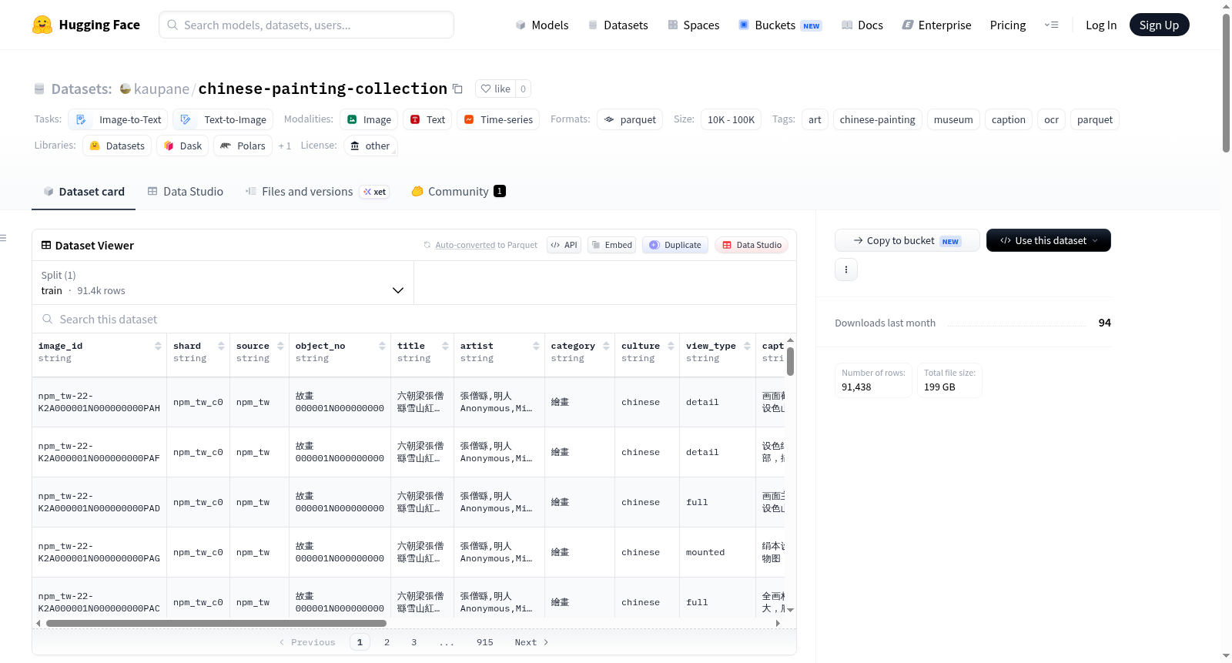Select the Dask library tag
Image resolution: width=1232 pixels, height=663 pixels.
point(182,146)
